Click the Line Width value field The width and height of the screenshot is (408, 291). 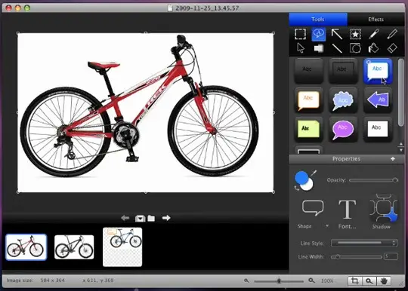[391, 256]
